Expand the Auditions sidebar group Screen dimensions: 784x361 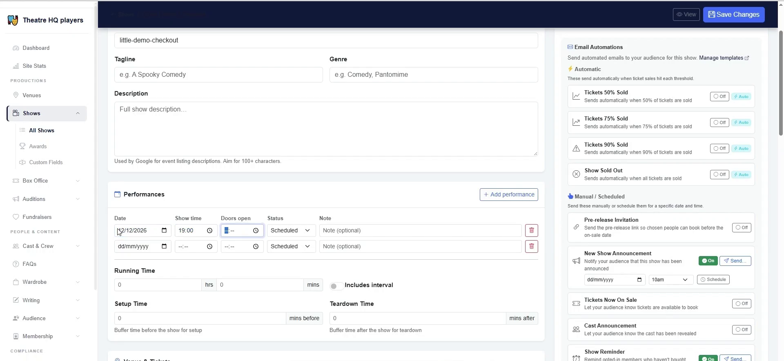click(x=78, y=199)
